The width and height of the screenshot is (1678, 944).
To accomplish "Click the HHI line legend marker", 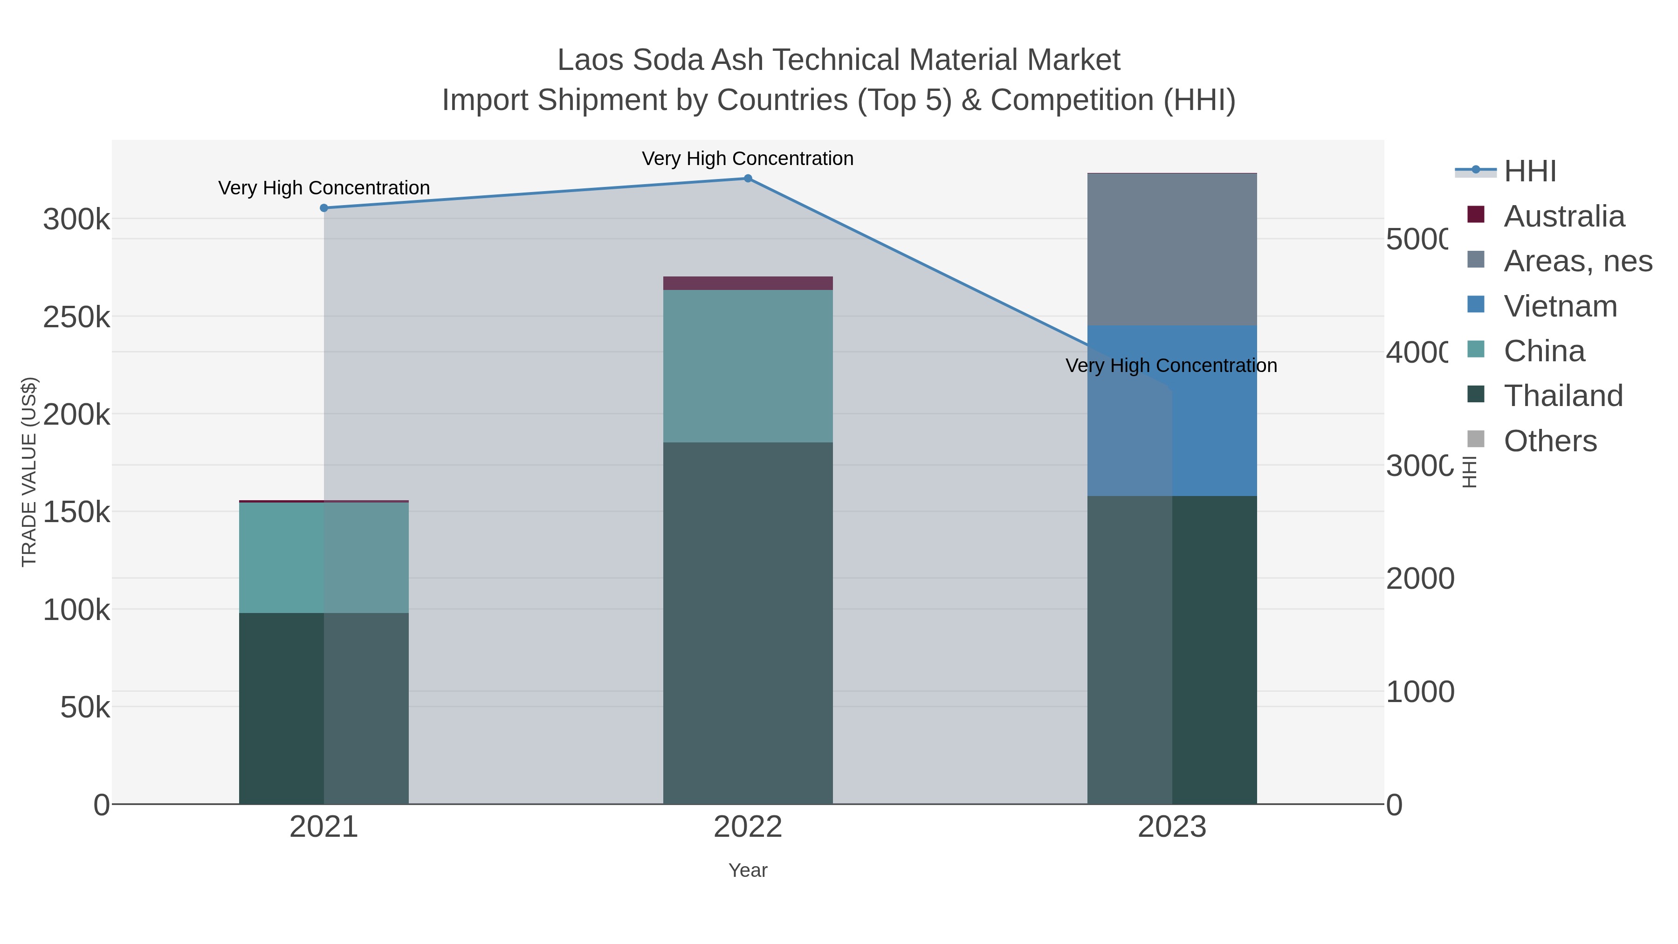I will pyautogui.click(x=1475, y=170).
